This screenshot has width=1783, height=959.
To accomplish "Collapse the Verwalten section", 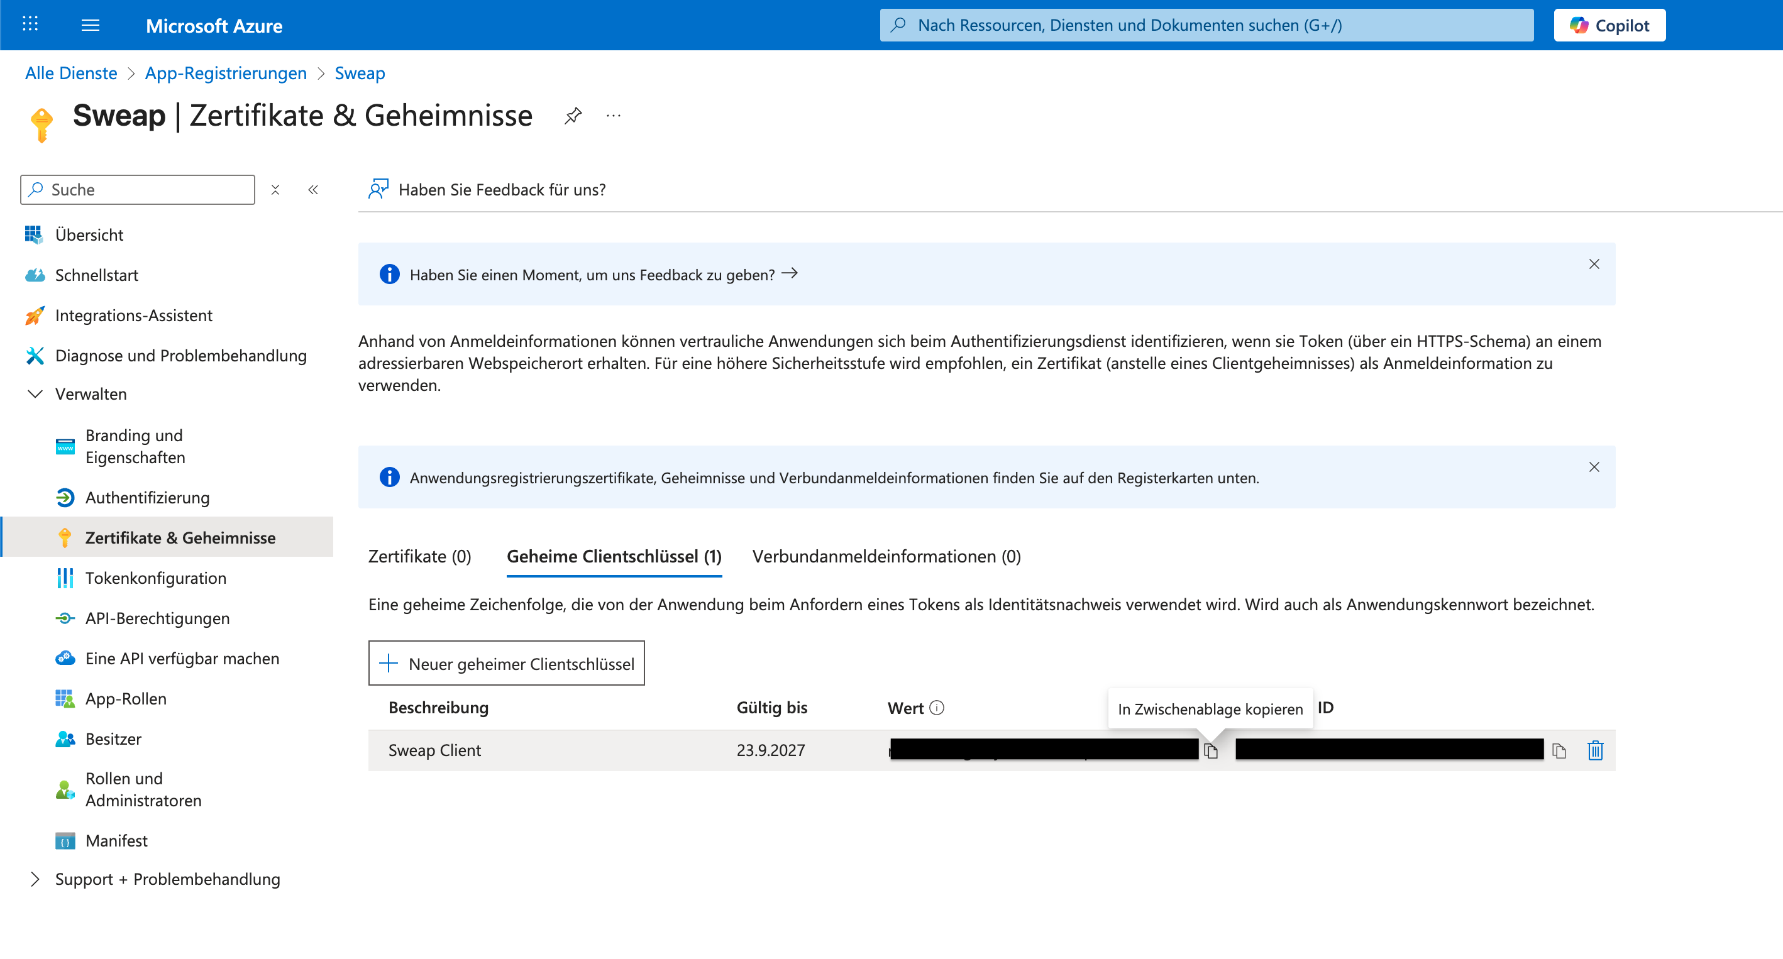I will [35, 393].
